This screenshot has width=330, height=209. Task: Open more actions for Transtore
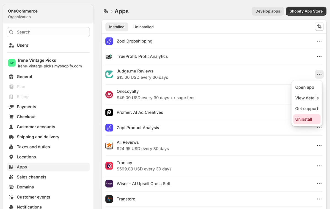[319, 199]
